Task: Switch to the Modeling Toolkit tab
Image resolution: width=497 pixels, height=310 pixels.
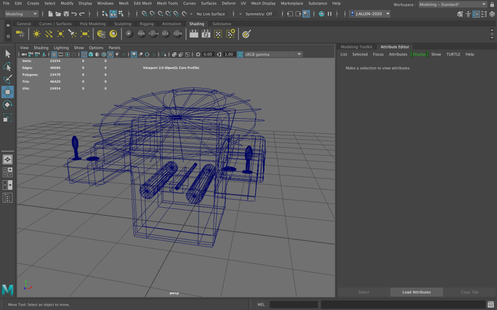Action: [356, 47]
